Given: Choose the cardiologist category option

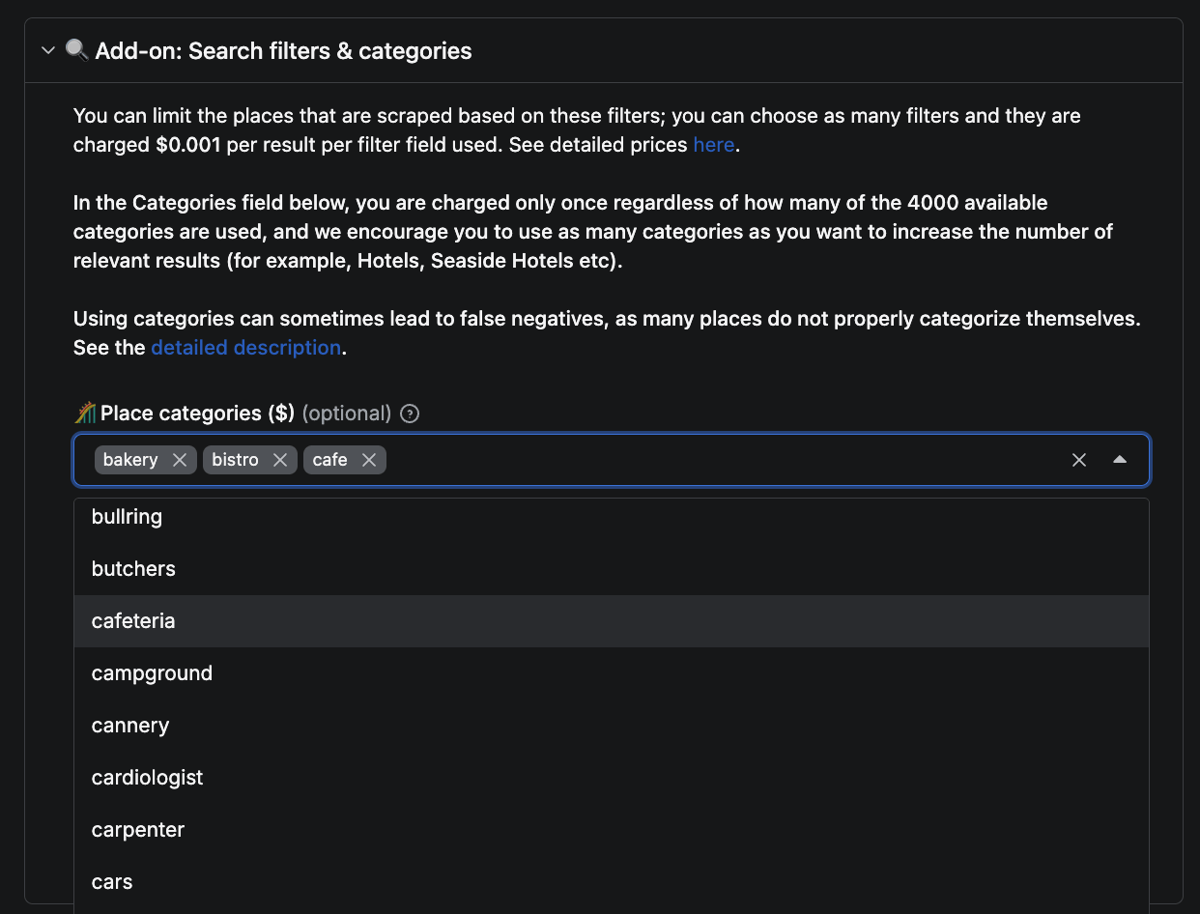Looking at the screenshot, I should pos(147,778).
